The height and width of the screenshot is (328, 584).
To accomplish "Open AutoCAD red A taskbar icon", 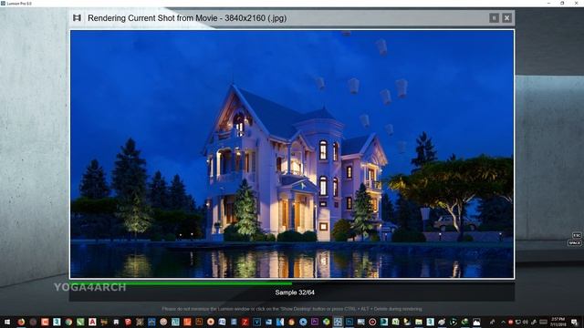I will click(92, 322).
